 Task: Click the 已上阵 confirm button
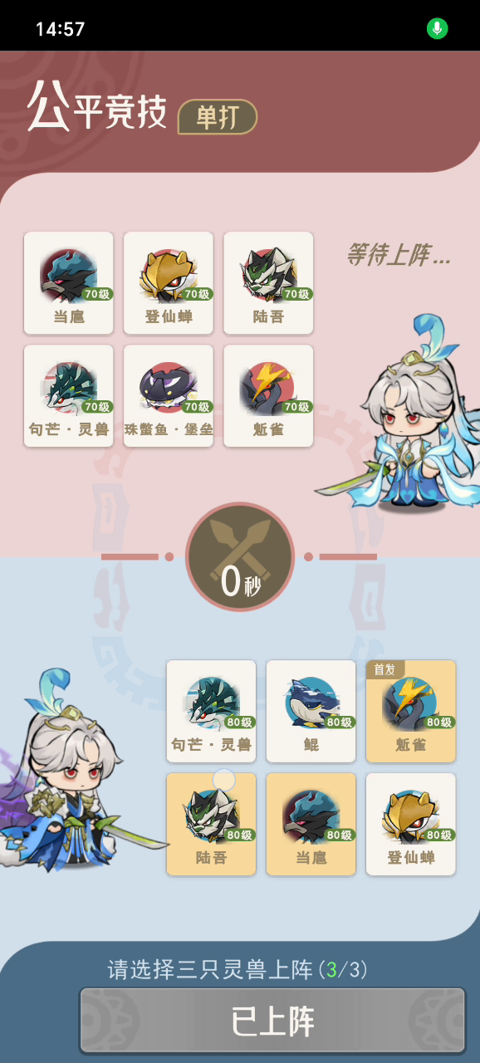pyautogui.click(x=272, y=1021)
